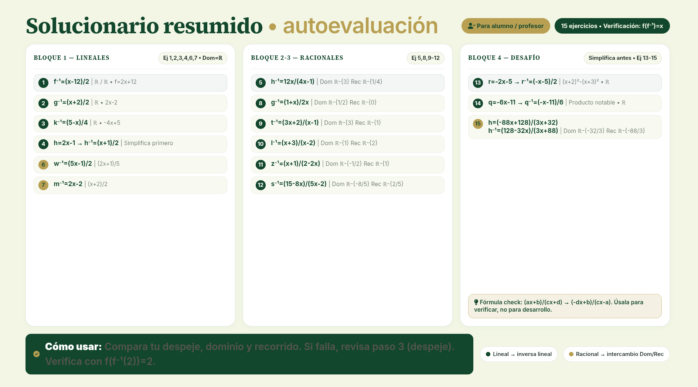Click the Bloque 2-3 Racionales heading
698x387 pixels.
(x=297, y=58)
